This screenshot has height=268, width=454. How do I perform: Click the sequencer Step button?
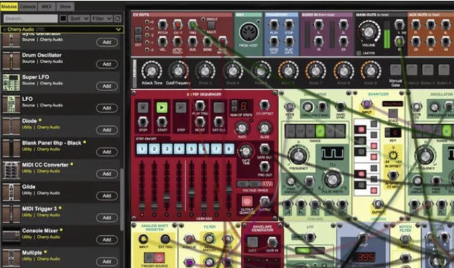pyautogui.click(x=181, y=107)
